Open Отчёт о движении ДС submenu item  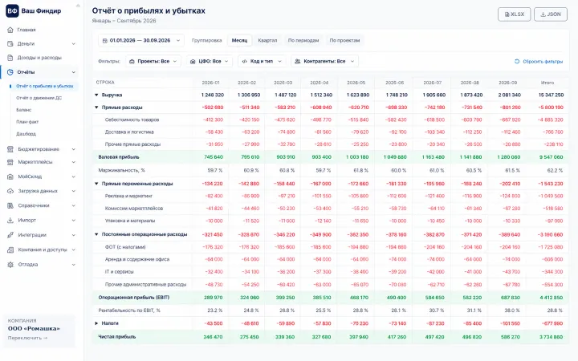click(39, 98)
